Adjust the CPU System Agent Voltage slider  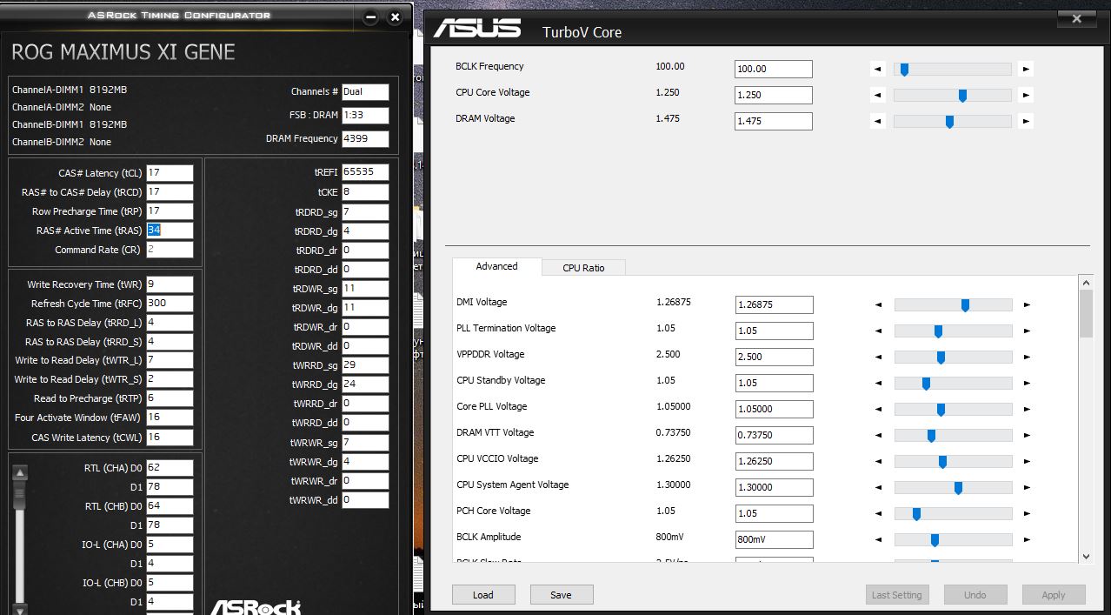point(954,488)
